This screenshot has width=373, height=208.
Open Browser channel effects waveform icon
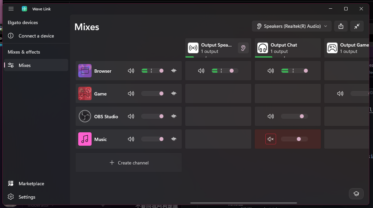pos(174,71)
